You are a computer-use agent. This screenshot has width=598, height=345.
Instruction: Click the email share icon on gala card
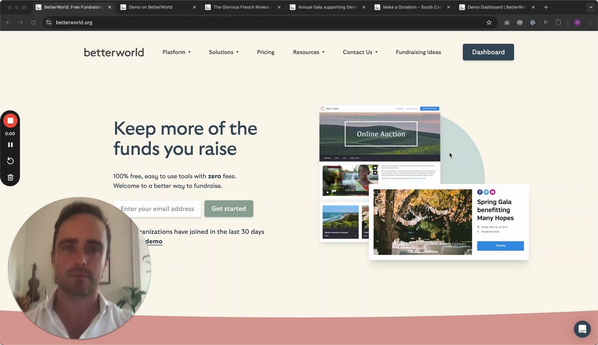pos(492,192)
